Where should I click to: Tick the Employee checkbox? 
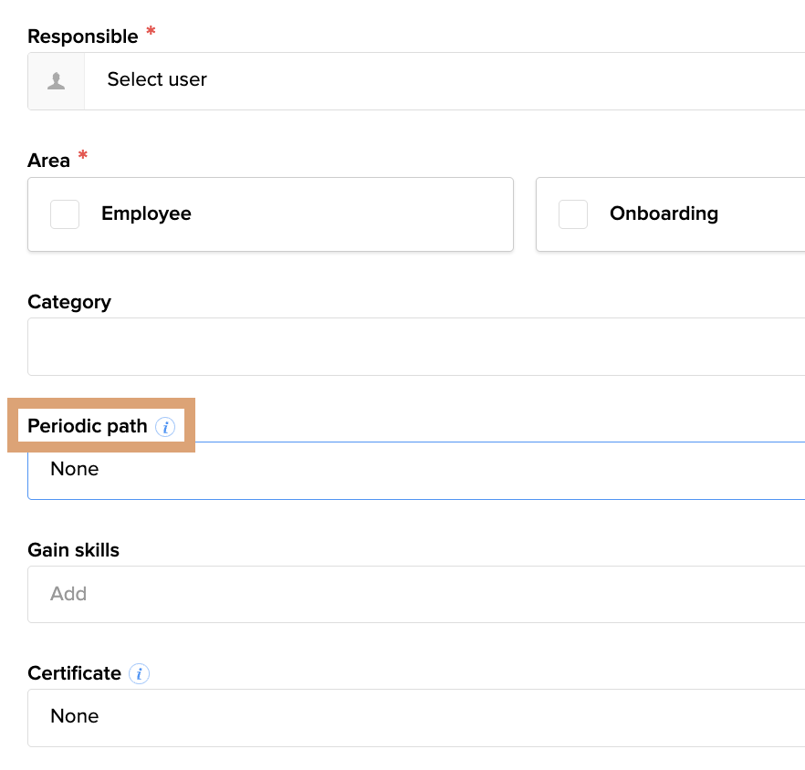[x=65, y=214]
